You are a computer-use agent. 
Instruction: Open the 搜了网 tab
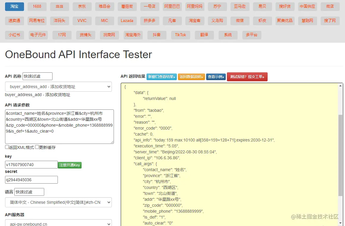pyautogui.click(x=330, y=20)
